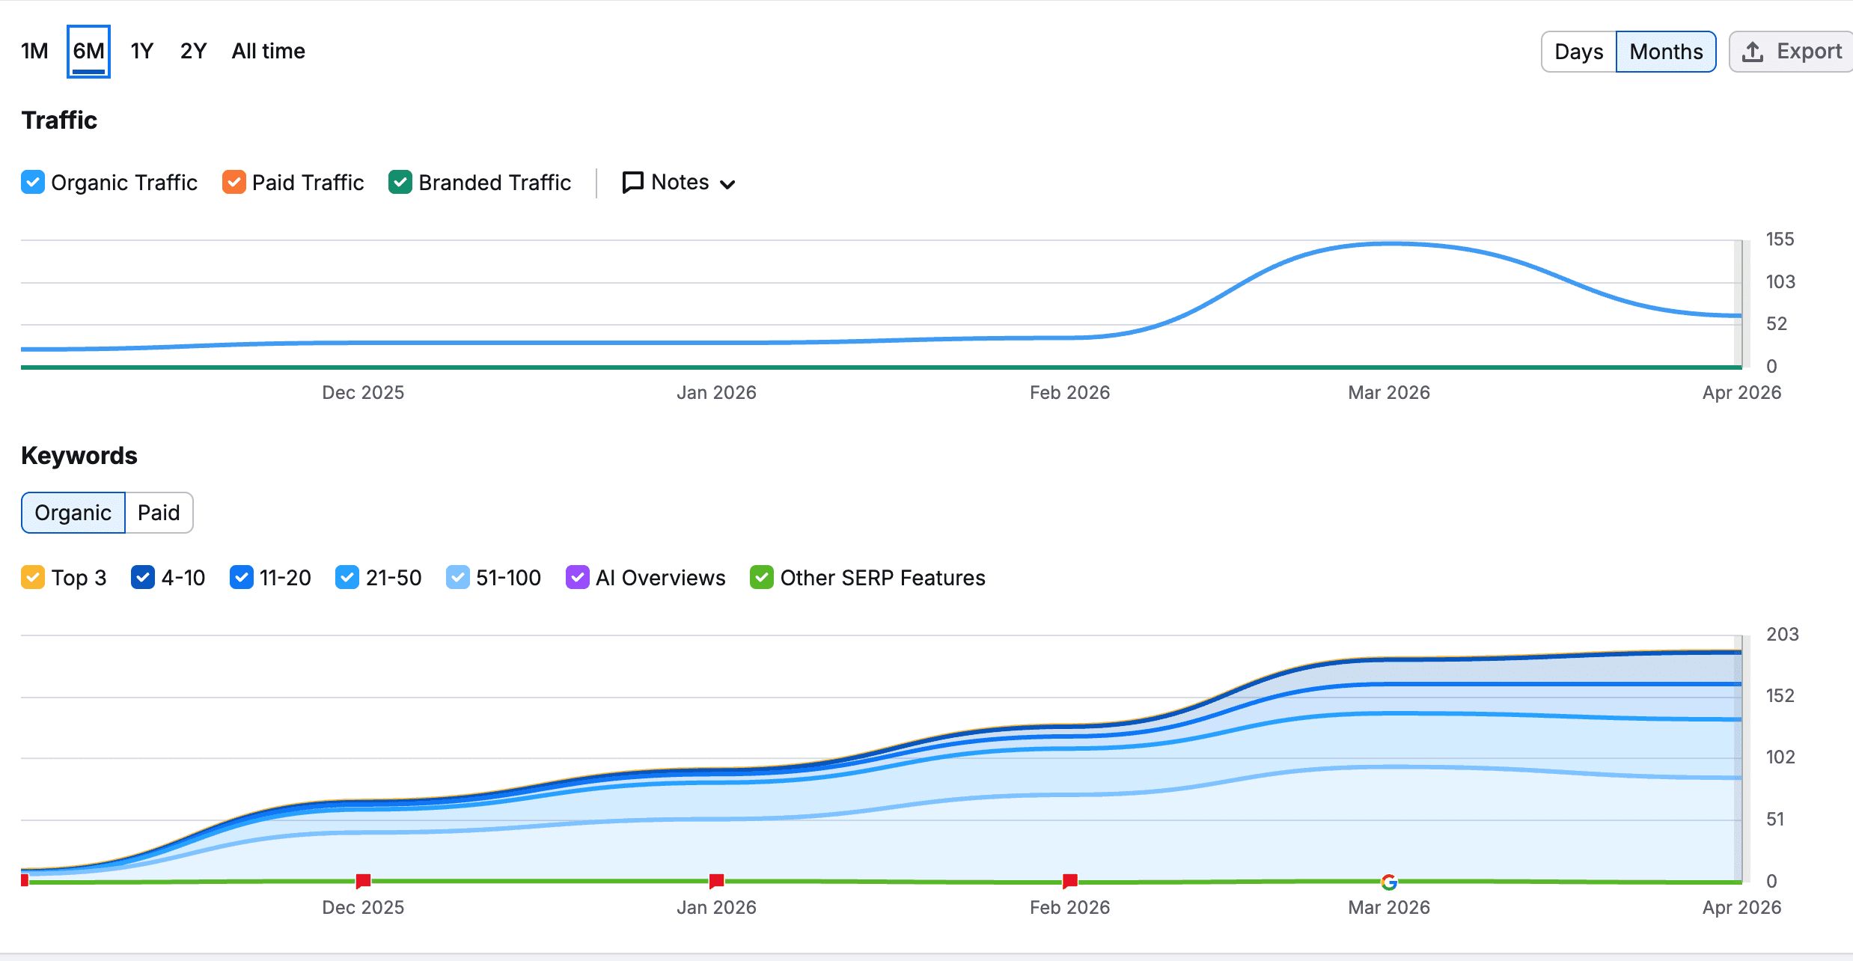Click the red flag note at Feb 2026

tap(1070, 880)
